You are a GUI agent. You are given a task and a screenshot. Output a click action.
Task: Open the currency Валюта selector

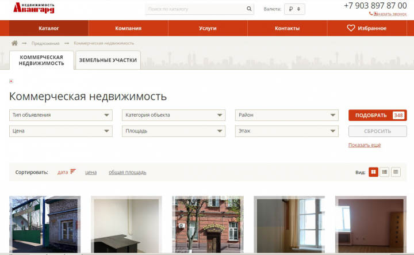click(x=294, y=9)
